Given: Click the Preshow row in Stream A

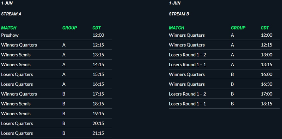Looking at the screenshot, I should (x=56, y=35).
